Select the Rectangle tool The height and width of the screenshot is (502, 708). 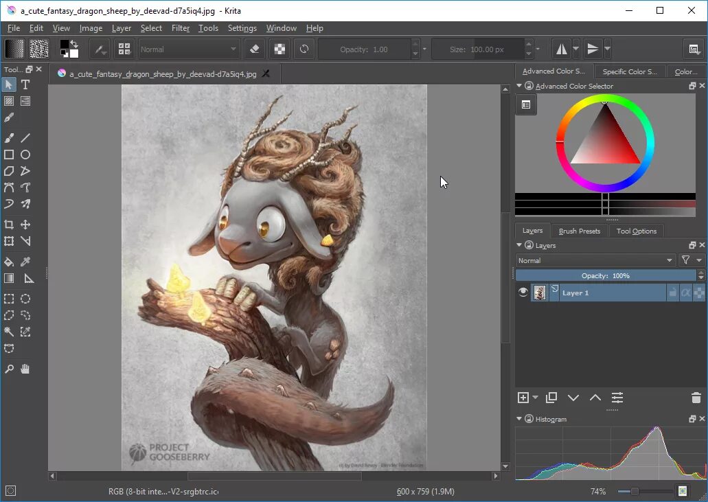(x=8, y=155)
